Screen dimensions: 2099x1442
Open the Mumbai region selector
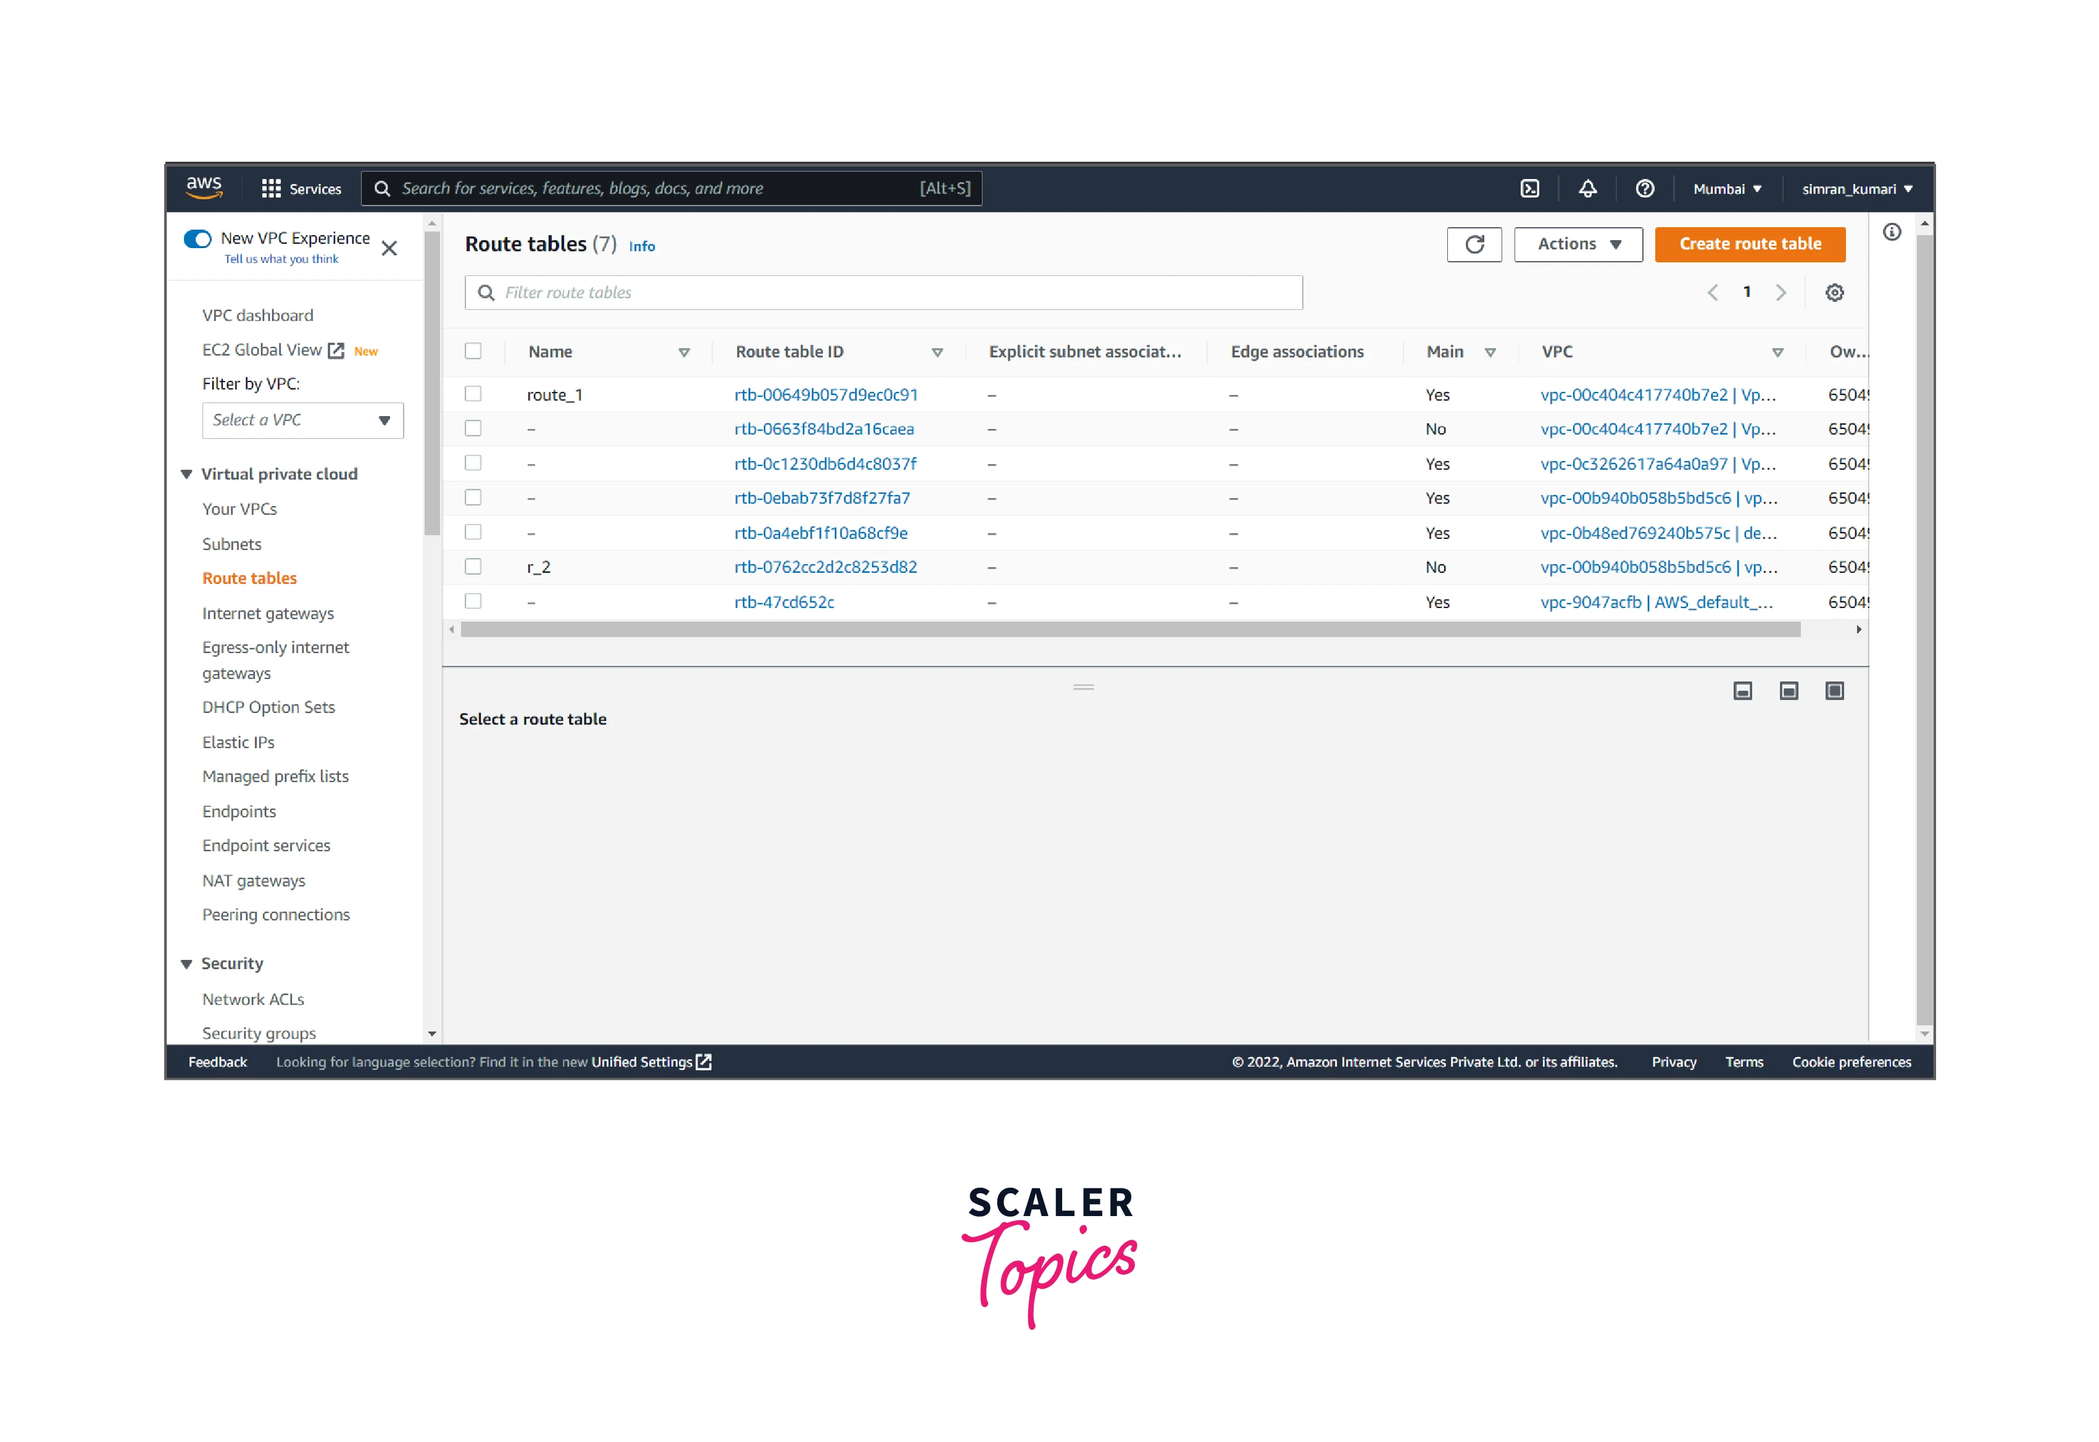(1726, 189)
